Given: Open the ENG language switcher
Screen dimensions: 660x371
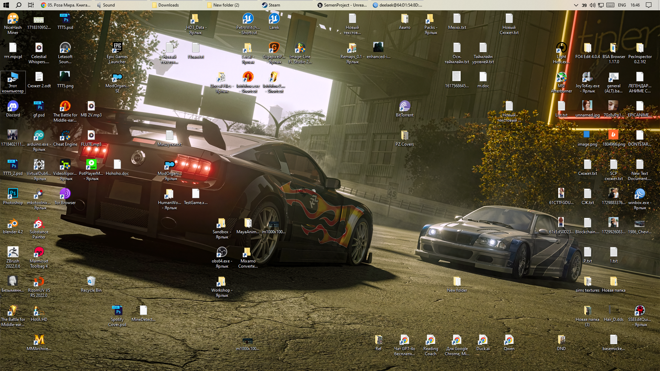Looking at the screenshot, I should 622,5.
